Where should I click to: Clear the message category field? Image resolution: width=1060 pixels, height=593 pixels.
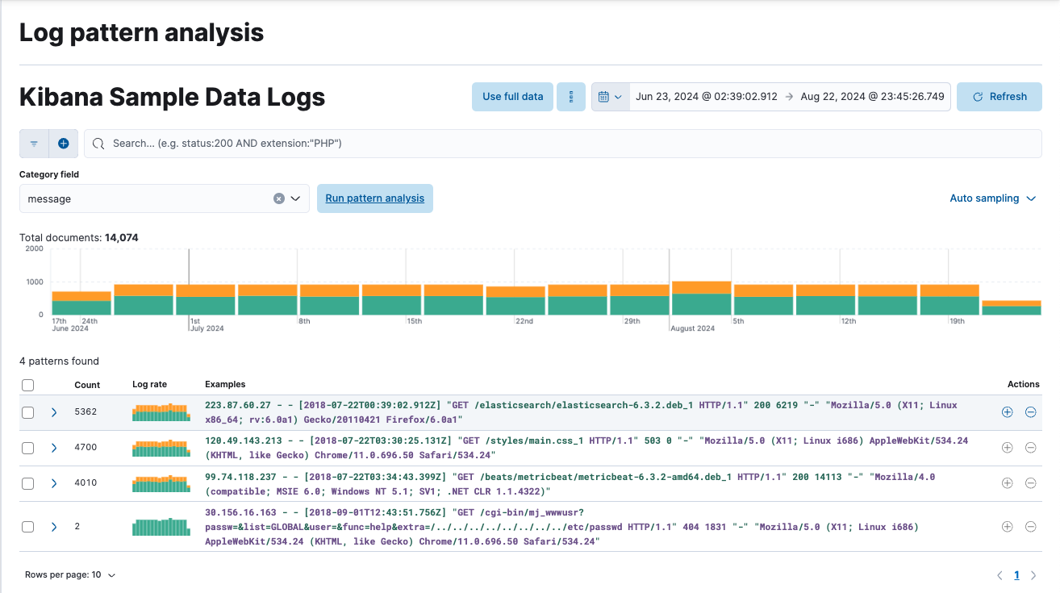point(278,198)
